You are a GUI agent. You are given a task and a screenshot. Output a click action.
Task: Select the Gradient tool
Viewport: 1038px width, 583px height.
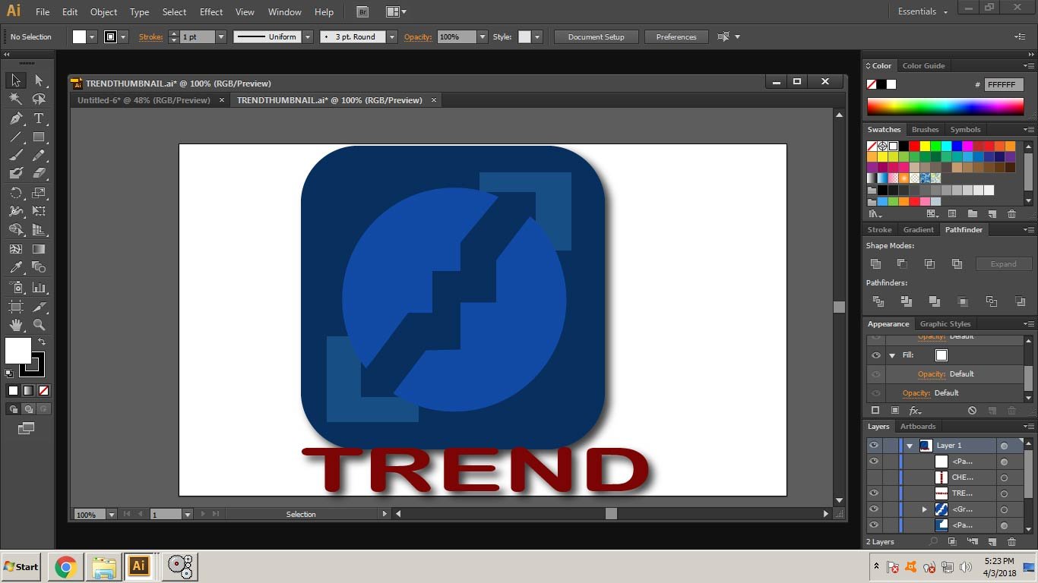pos(39,248)
